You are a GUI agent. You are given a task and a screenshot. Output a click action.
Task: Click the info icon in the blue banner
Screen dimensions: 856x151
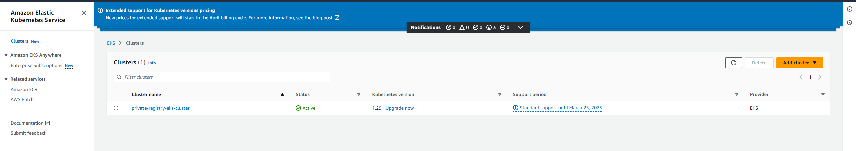click(x=100, y=10)
